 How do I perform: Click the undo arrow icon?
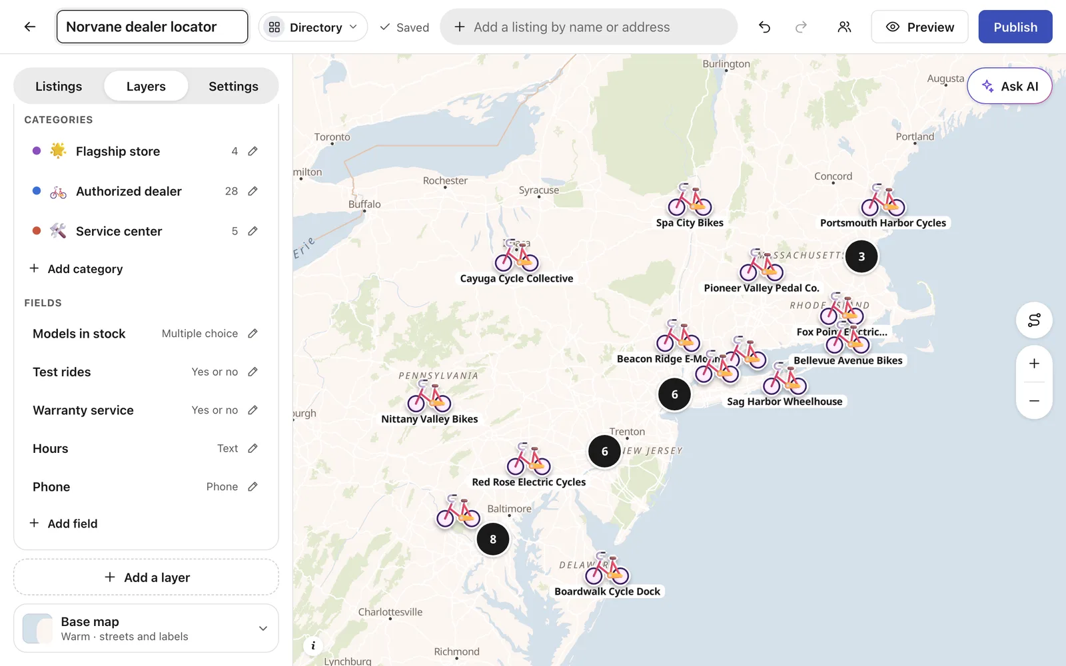point(764,27)
